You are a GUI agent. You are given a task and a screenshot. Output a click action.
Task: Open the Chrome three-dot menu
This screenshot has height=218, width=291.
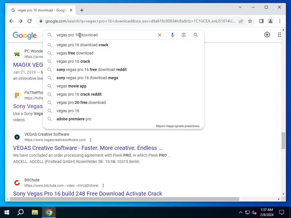point(280,21)
